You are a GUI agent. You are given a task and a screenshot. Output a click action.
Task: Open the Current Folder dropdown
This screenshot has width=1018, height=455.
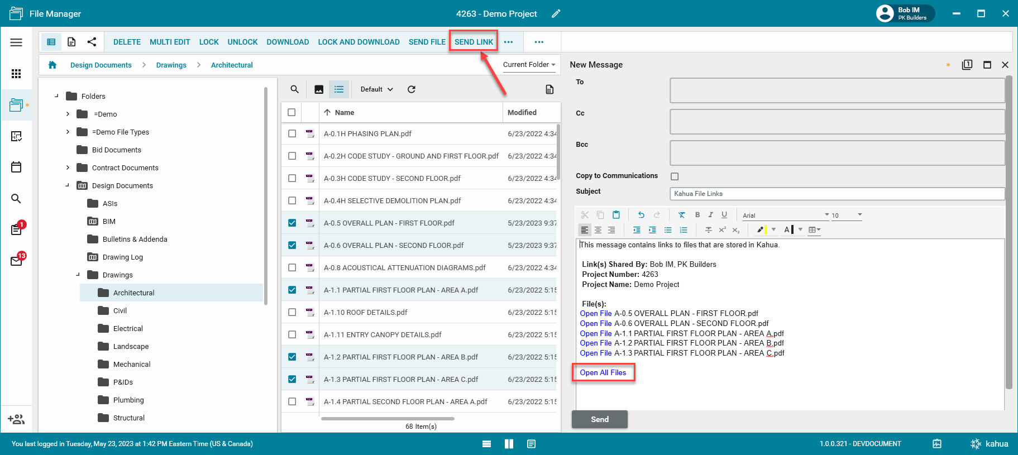coord(529,65)
